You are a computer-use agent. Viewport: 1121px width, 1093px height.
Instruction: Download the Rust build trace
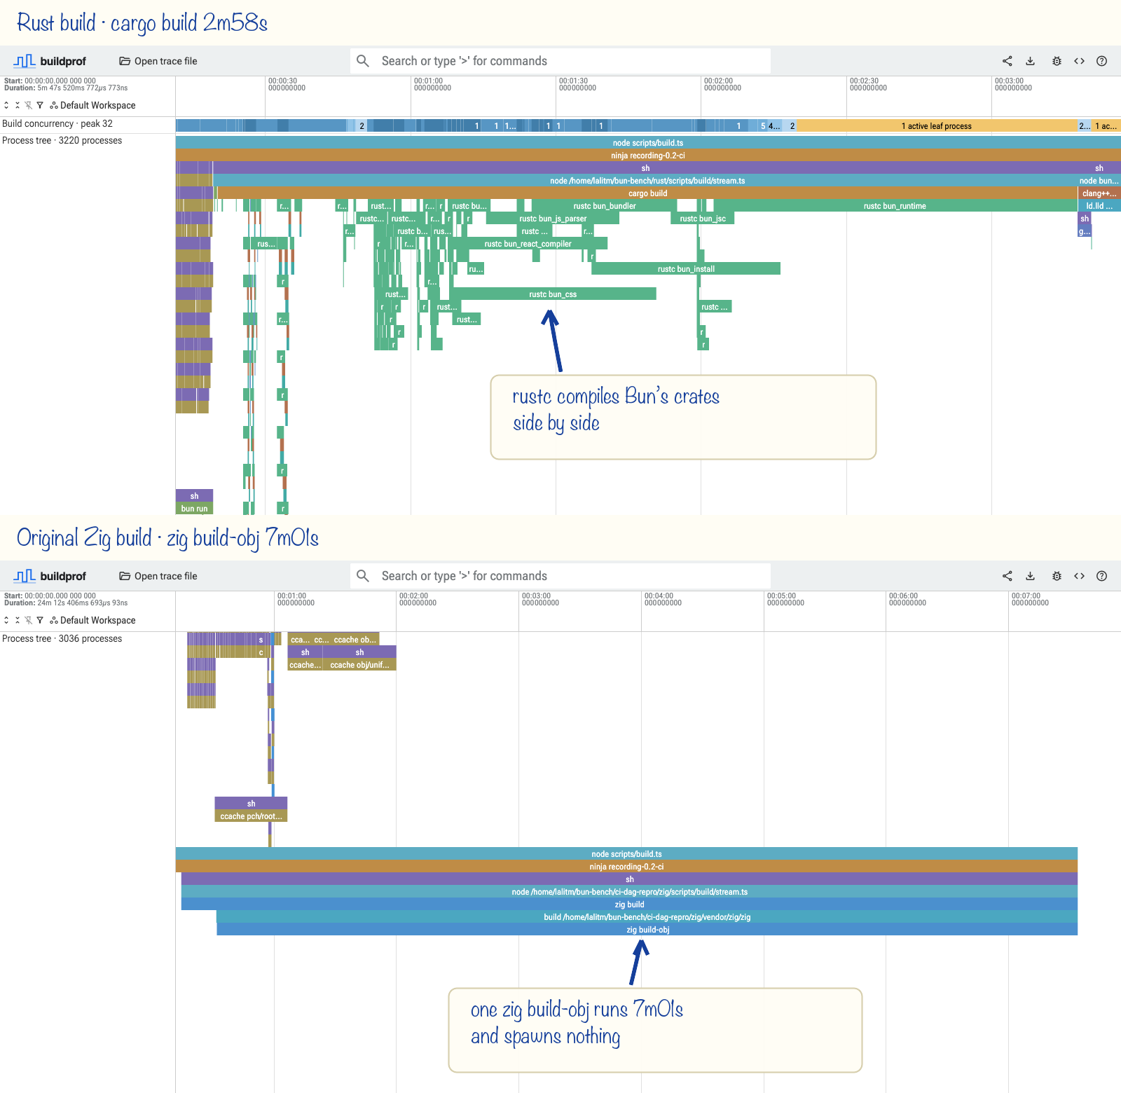(1031, 61)
